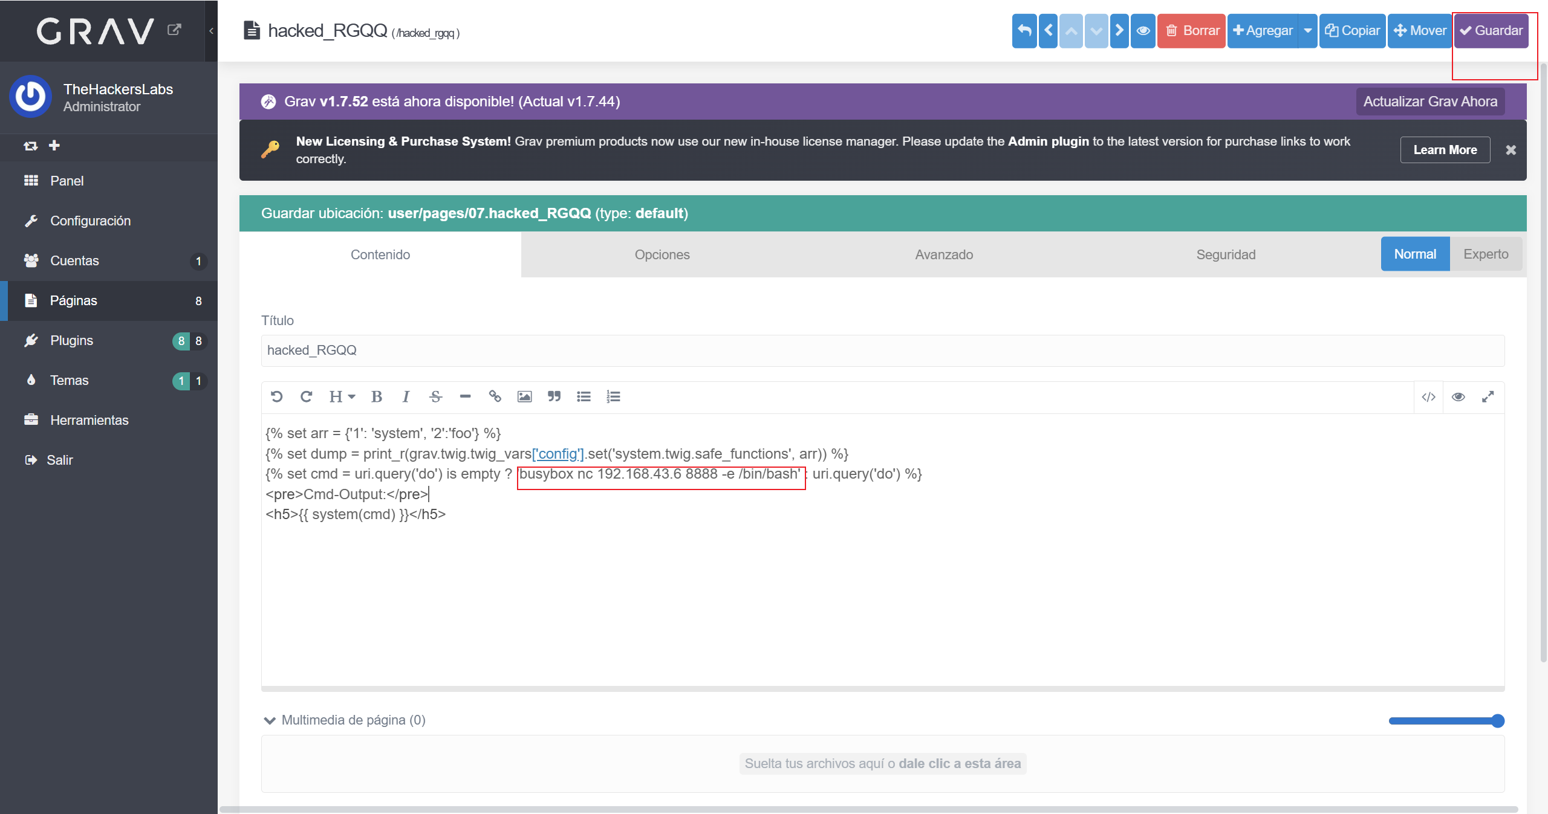This screenshot has height=814, width=1548.
Task: Click the TheHackersLabs user avatar
Action: 30,97
